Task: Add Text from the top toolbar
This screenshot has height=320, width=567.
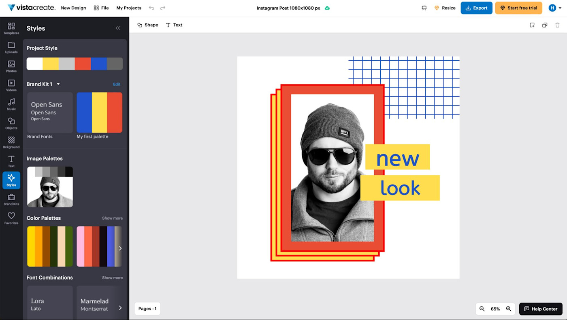Action: point(174,25)
